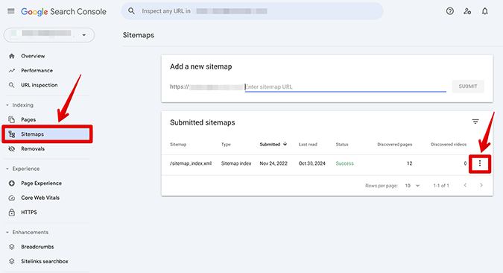503x273 pixels.
Task: Open the Help question mark icon
Action: (x=450, y=11)
